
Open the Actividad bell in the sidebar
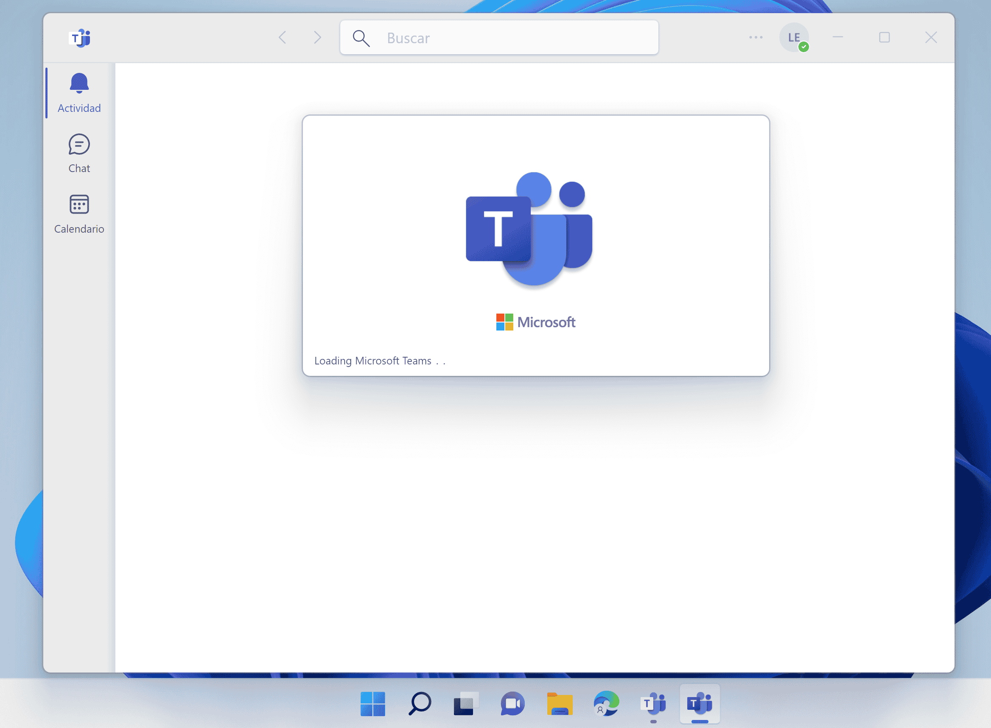tap(79, 93)
